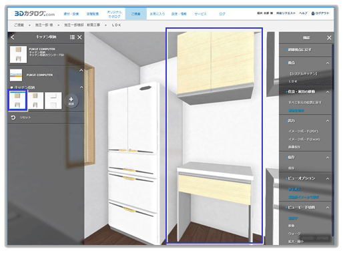The image size is (343, 253).
Task: Close the キッチン収納 panel with its X
Action: (x=79, y=37)
